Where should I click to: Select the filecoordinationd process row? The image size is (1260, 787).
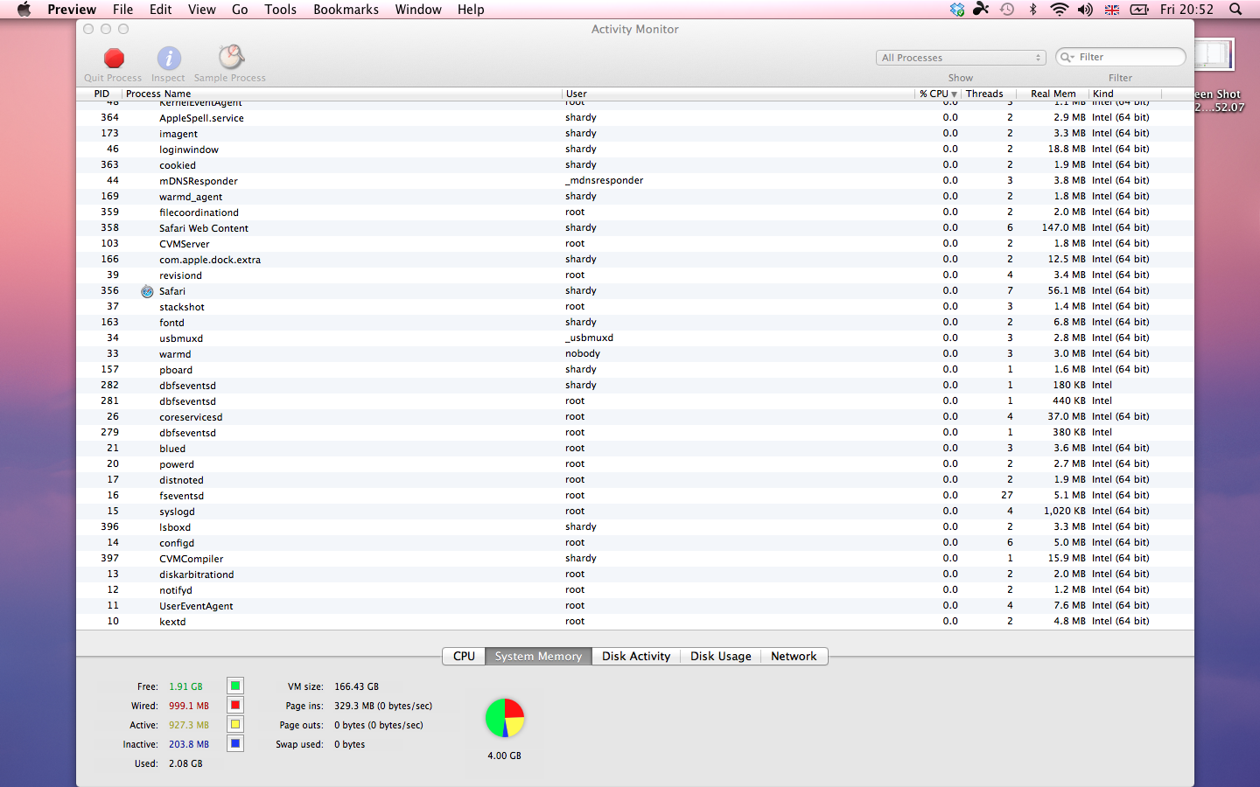click(x=635, y=212)
